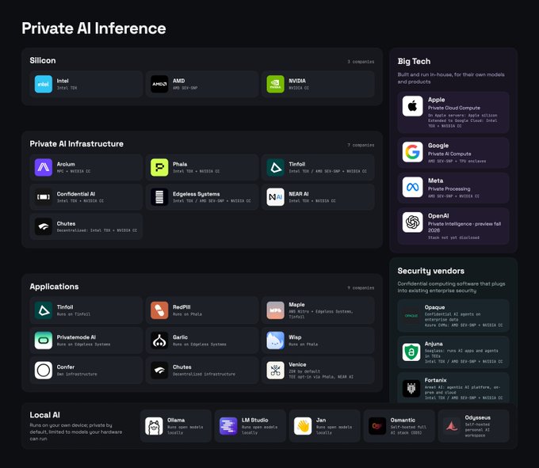539x468 pixels.
Task: Click the Maple logo icon
Action: click(x=275, y=310)
